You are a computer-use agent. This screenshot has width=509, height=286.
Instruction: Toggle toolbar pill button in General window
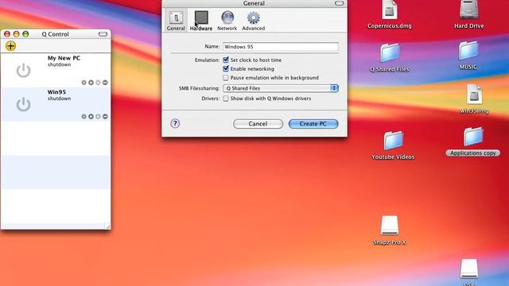339,3
